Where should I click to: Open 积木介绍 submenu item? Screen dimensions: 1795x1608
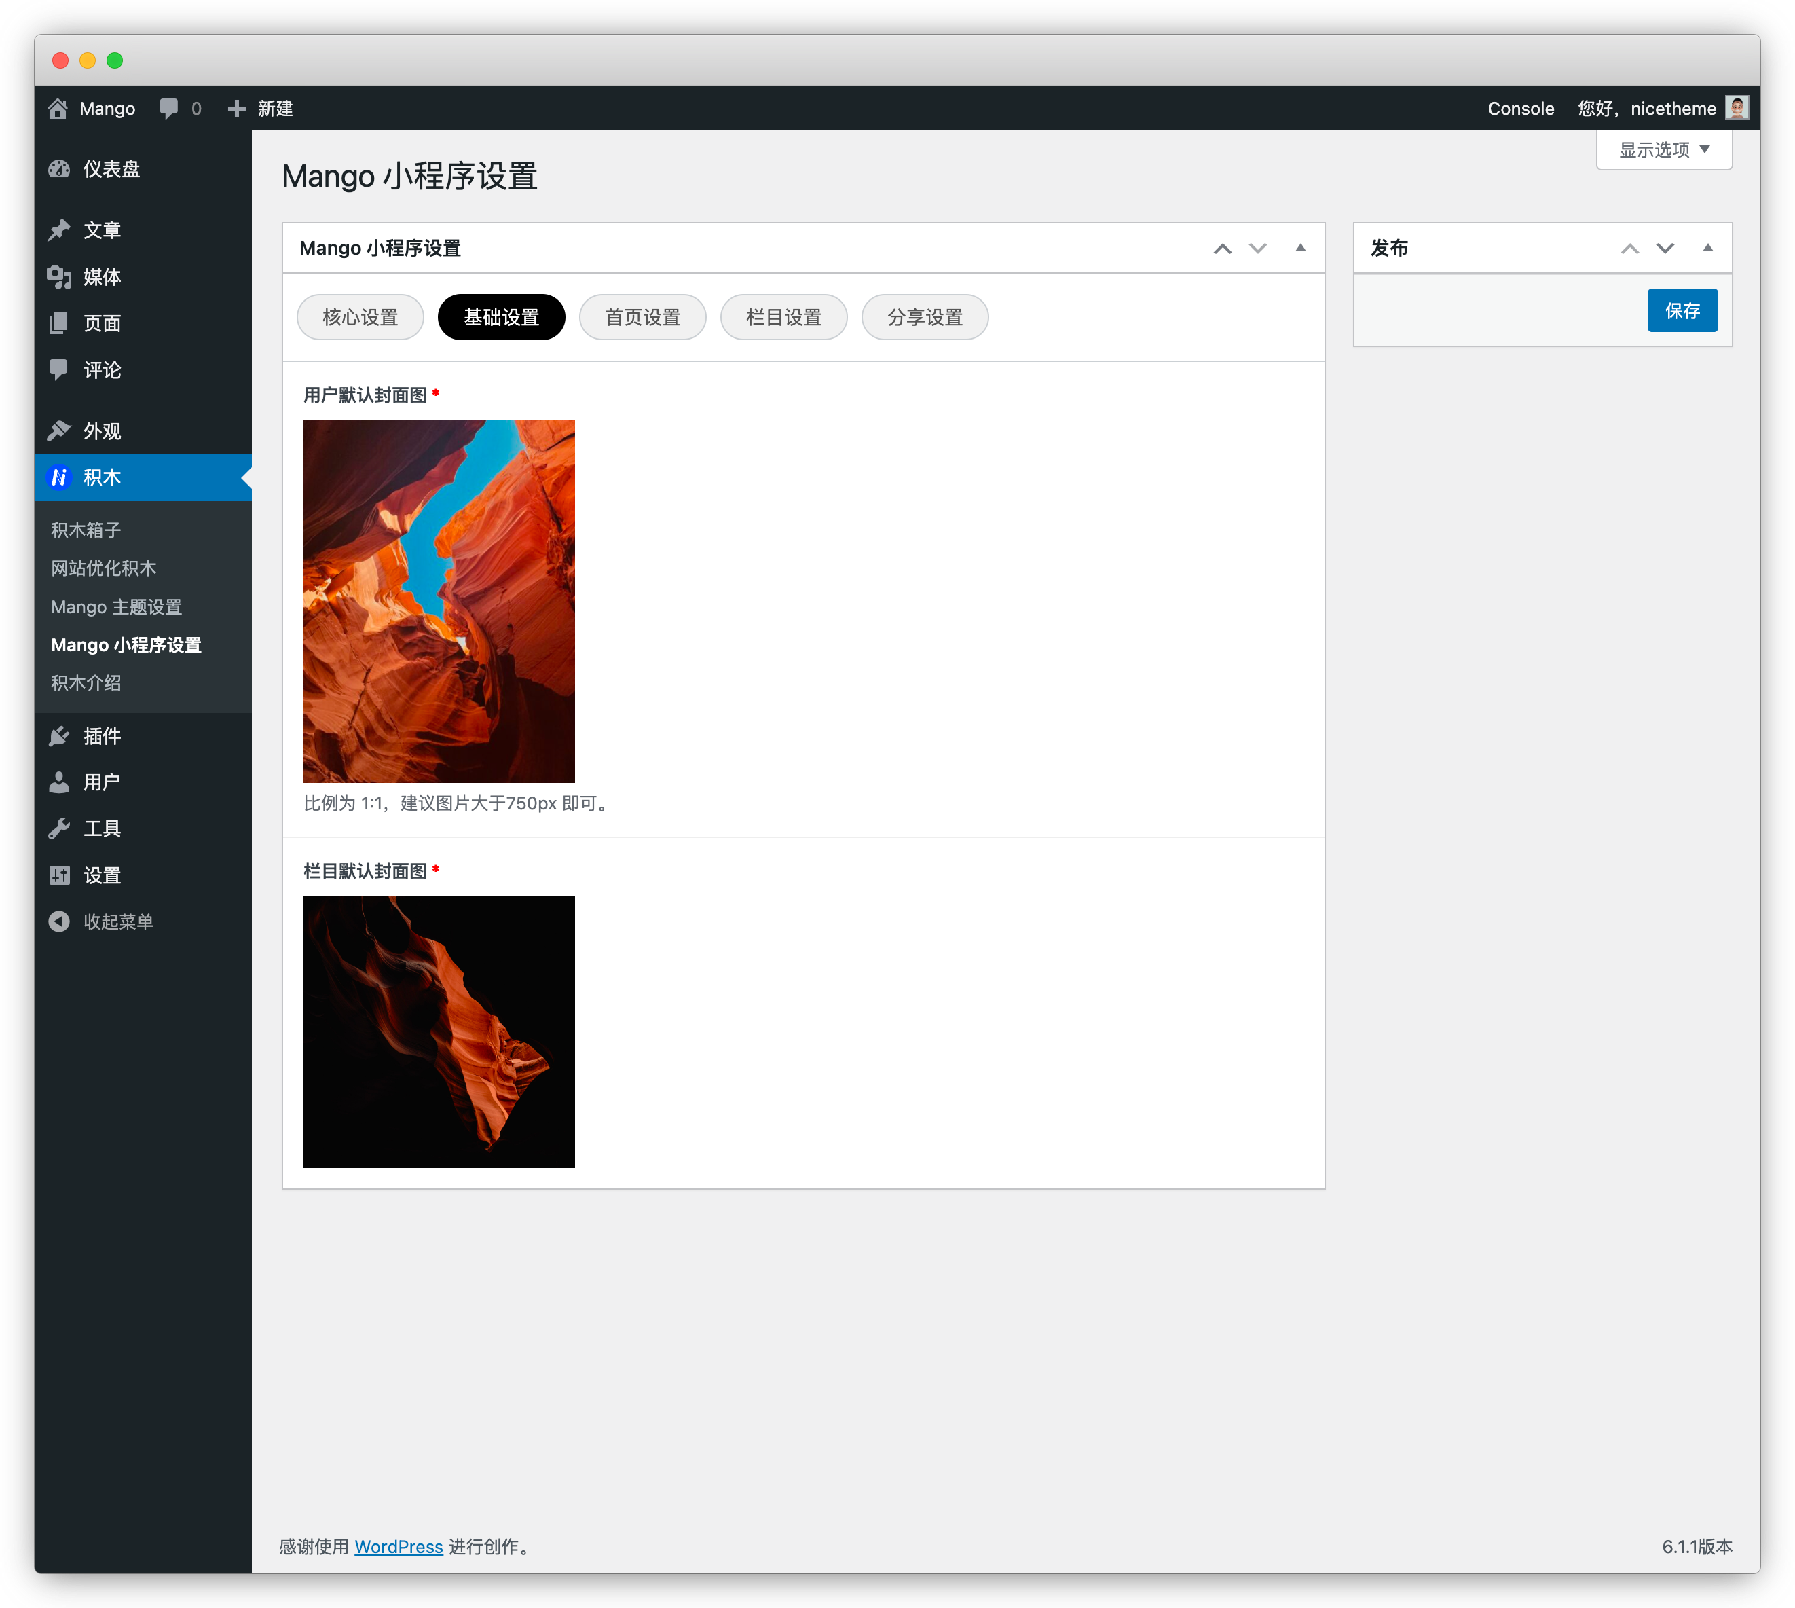pyautogui.click(x=86, y=683)
